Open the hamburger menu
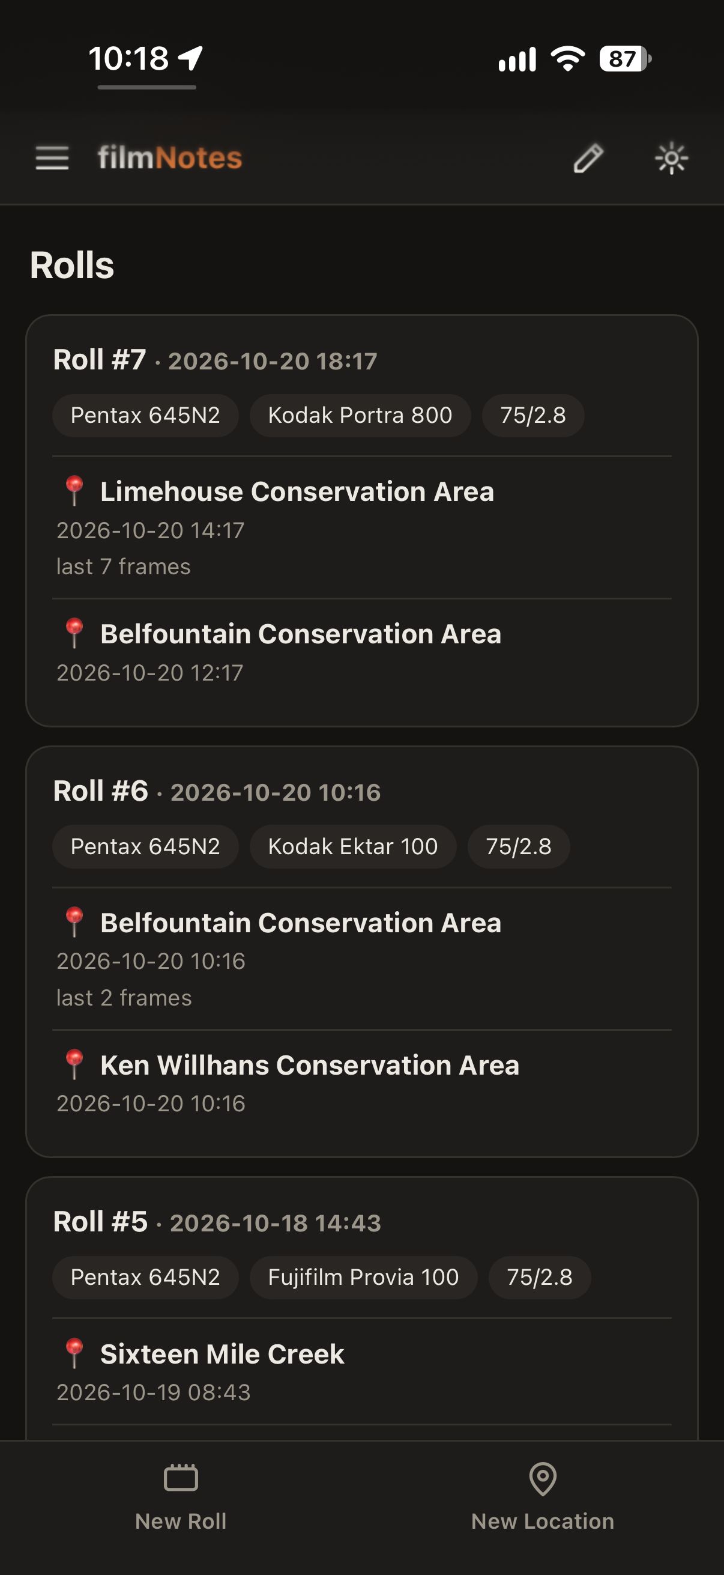Viewport: 724px width, 1575px height. click(52, 158)
